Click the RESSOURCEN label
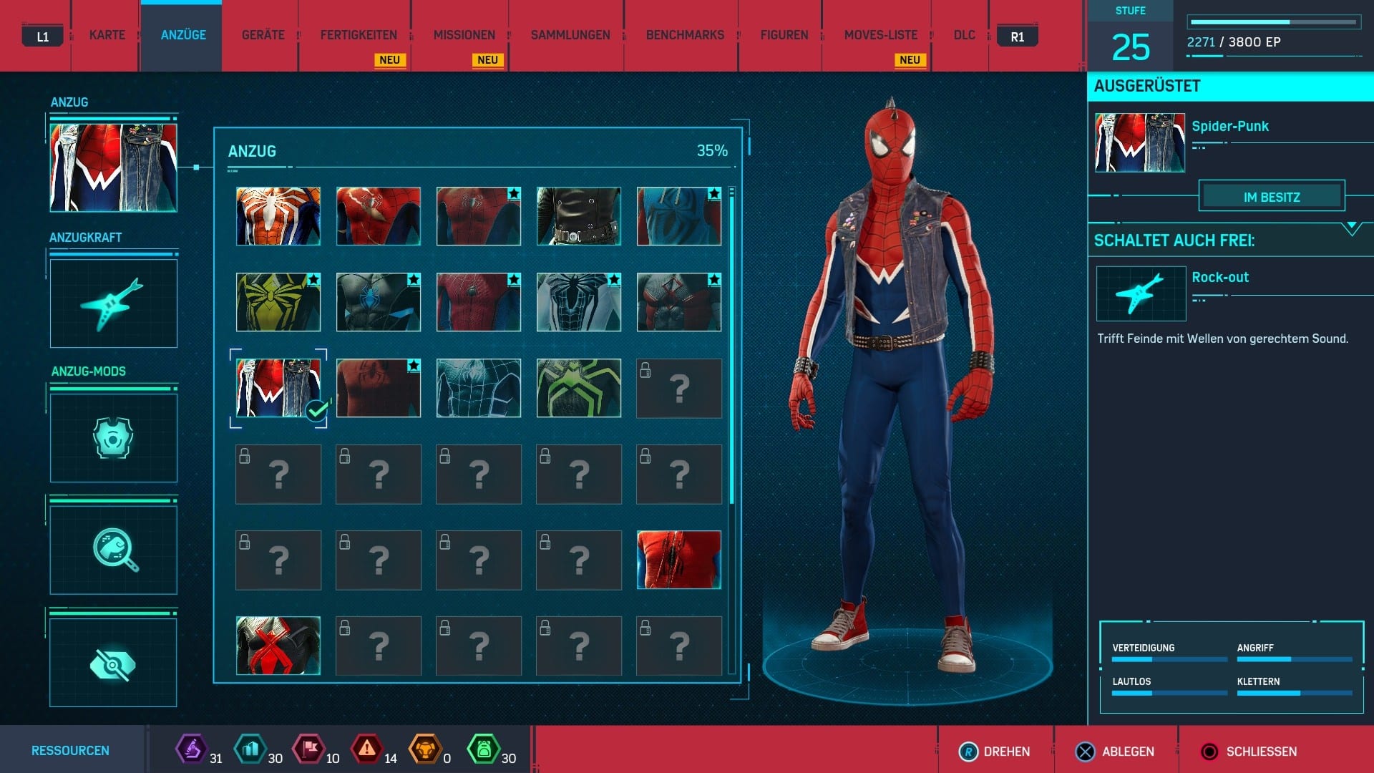 coord(70,751)
